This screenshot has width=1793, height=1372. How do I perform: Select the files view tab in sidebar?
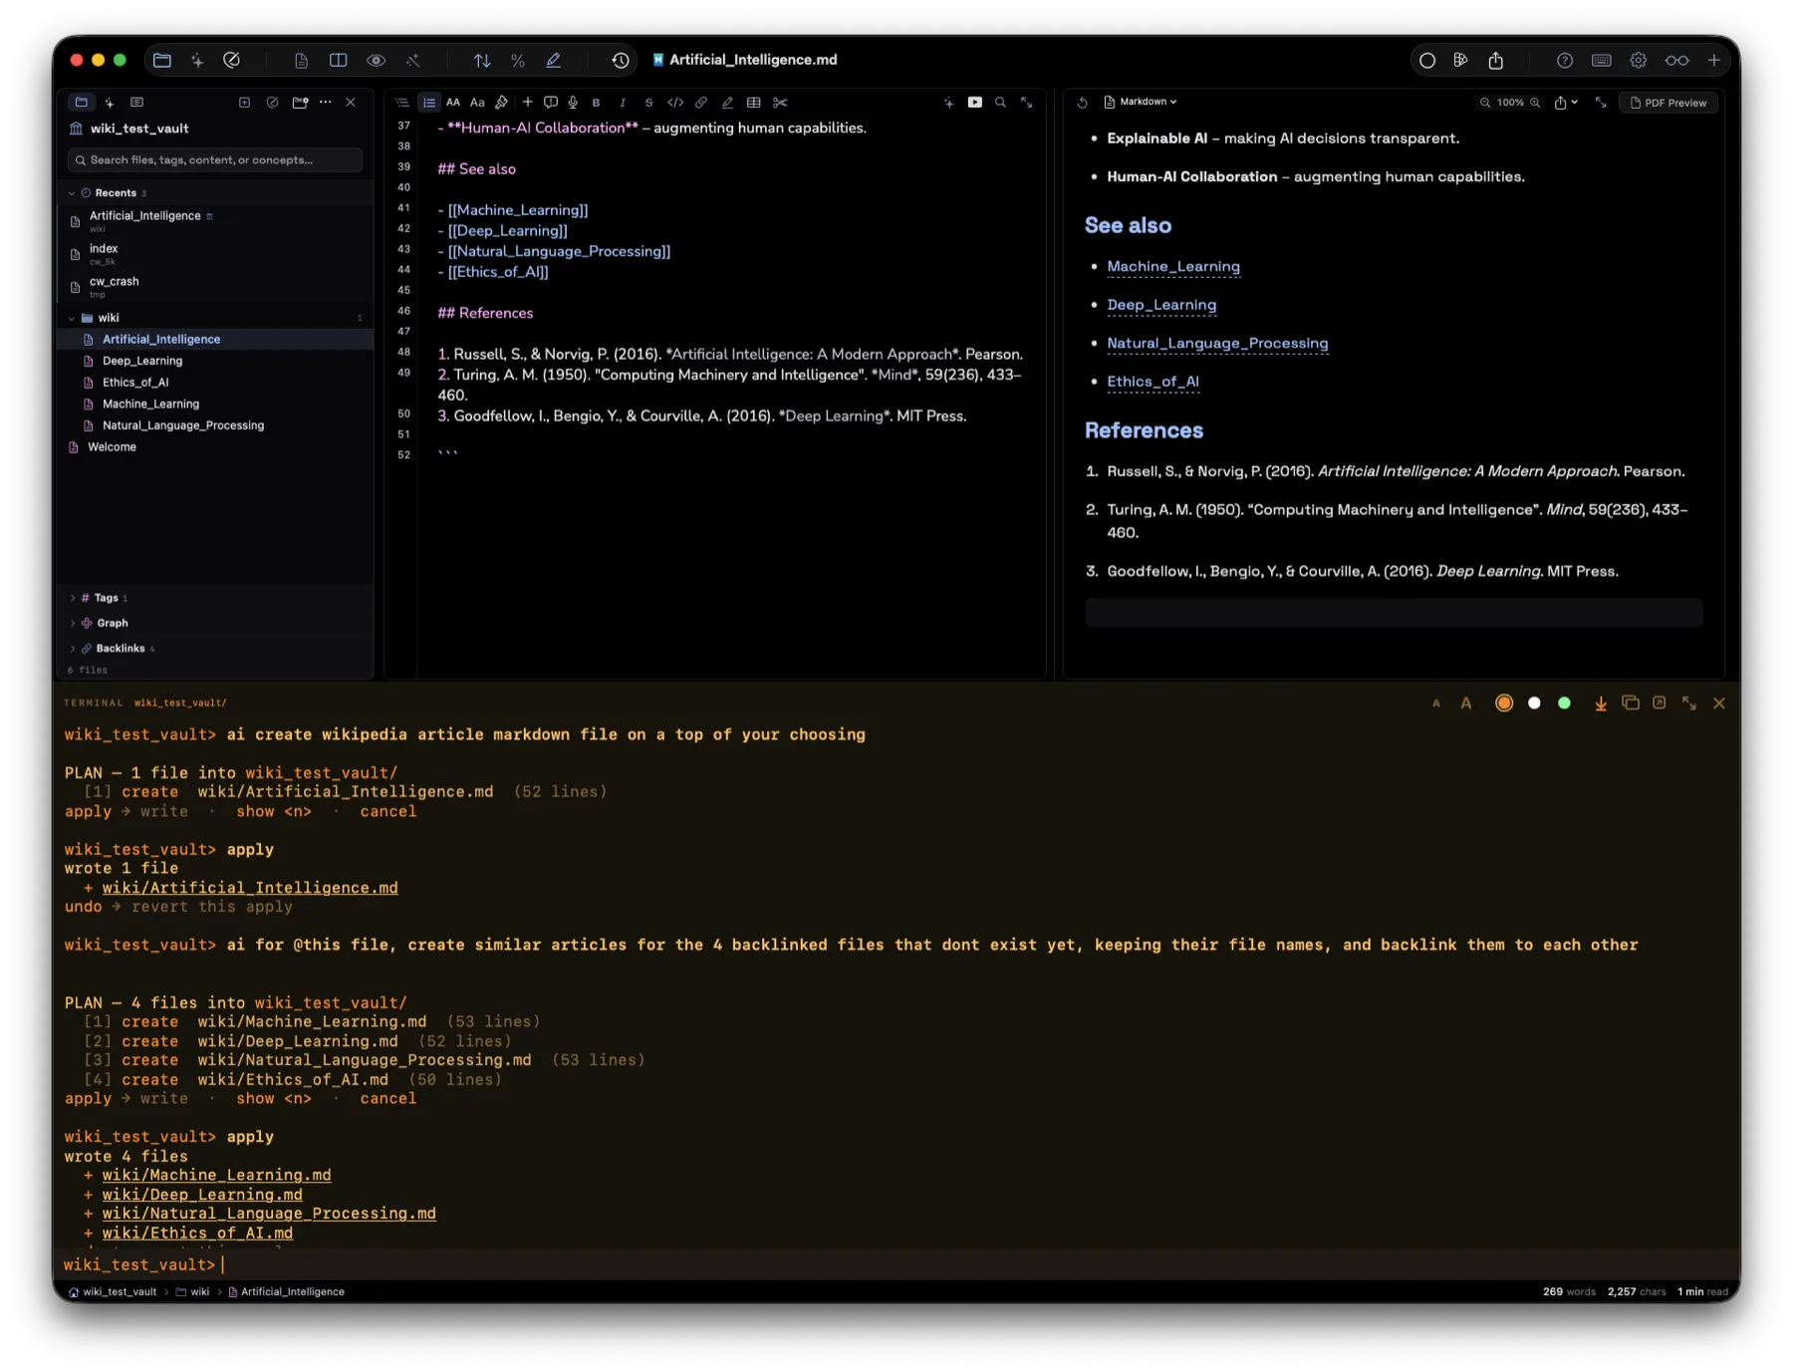coord(82,102)
